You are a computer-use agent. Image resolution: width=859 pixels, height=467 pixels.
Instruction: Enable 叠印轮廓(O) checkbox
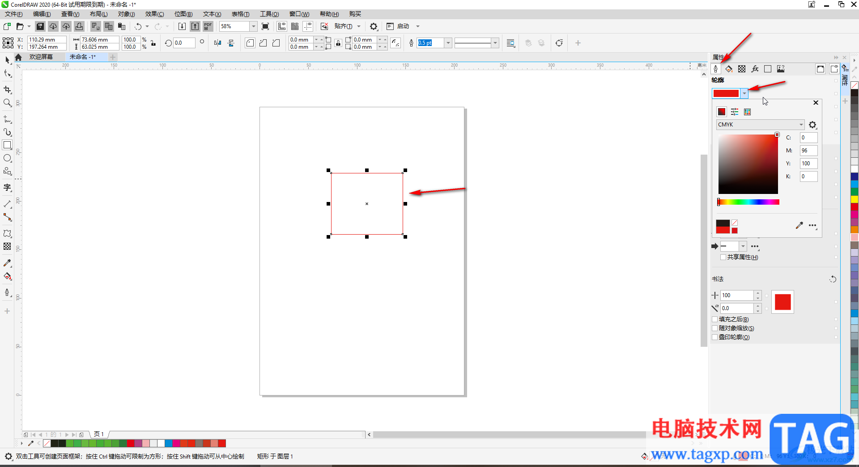pyautogui.click(x=715, y=337)
